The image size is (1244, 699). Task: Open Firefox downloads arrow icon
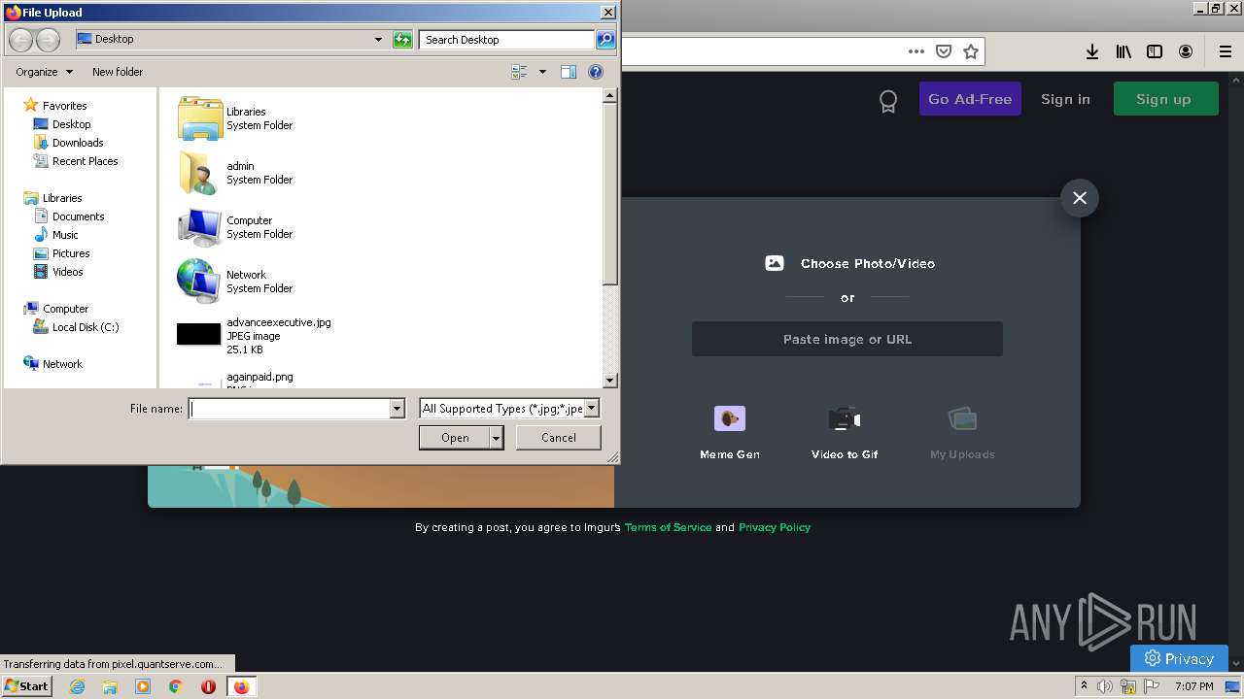(x=1092, y=51)
